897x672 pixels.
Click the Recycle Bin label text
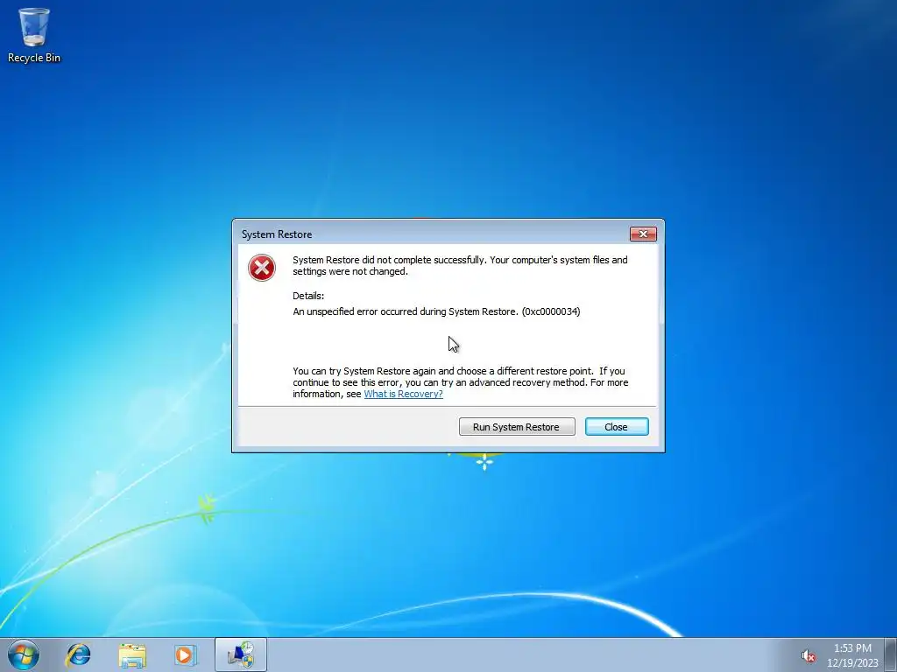point(34,58)
